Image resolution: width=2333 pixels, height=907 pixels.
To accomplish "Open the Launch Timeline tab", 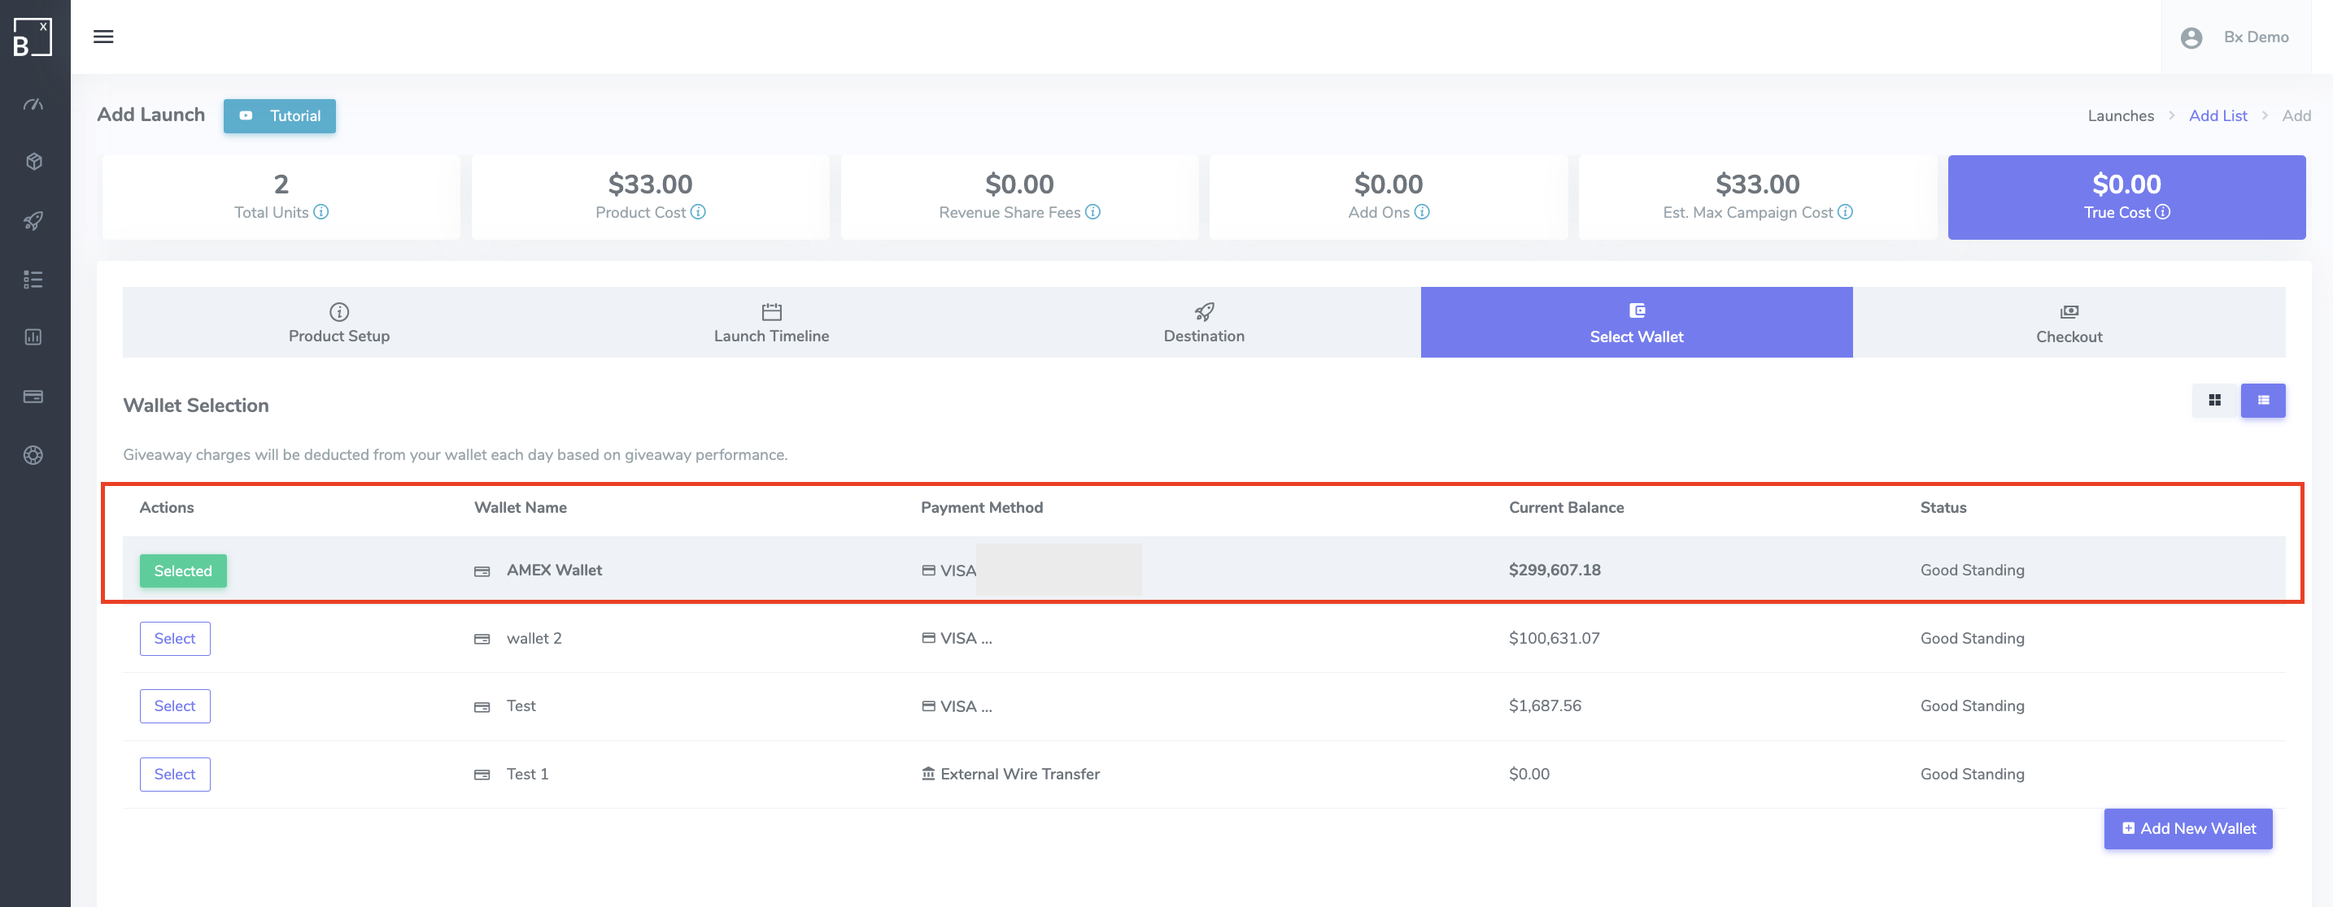I will pos(770,323).
